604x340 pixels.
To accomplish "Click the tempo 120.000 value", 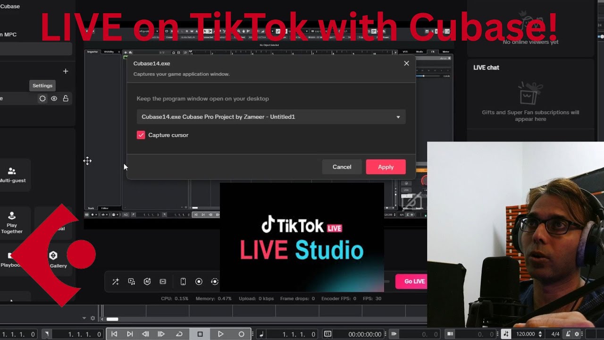I will click(526, 334).
